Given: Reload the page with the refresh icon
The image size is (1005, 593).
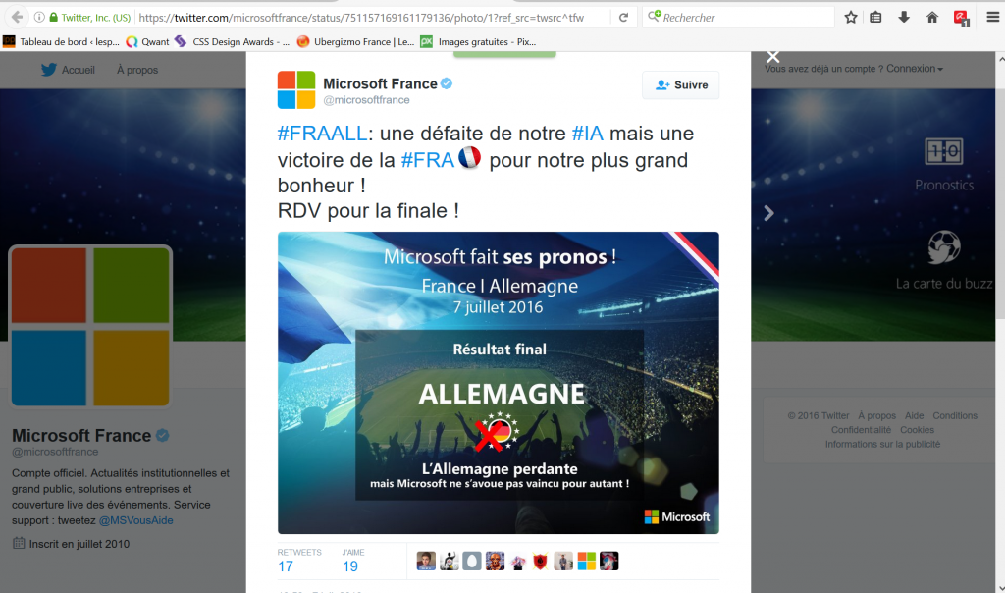Looking at the screenshot, I should click(623, 18).
